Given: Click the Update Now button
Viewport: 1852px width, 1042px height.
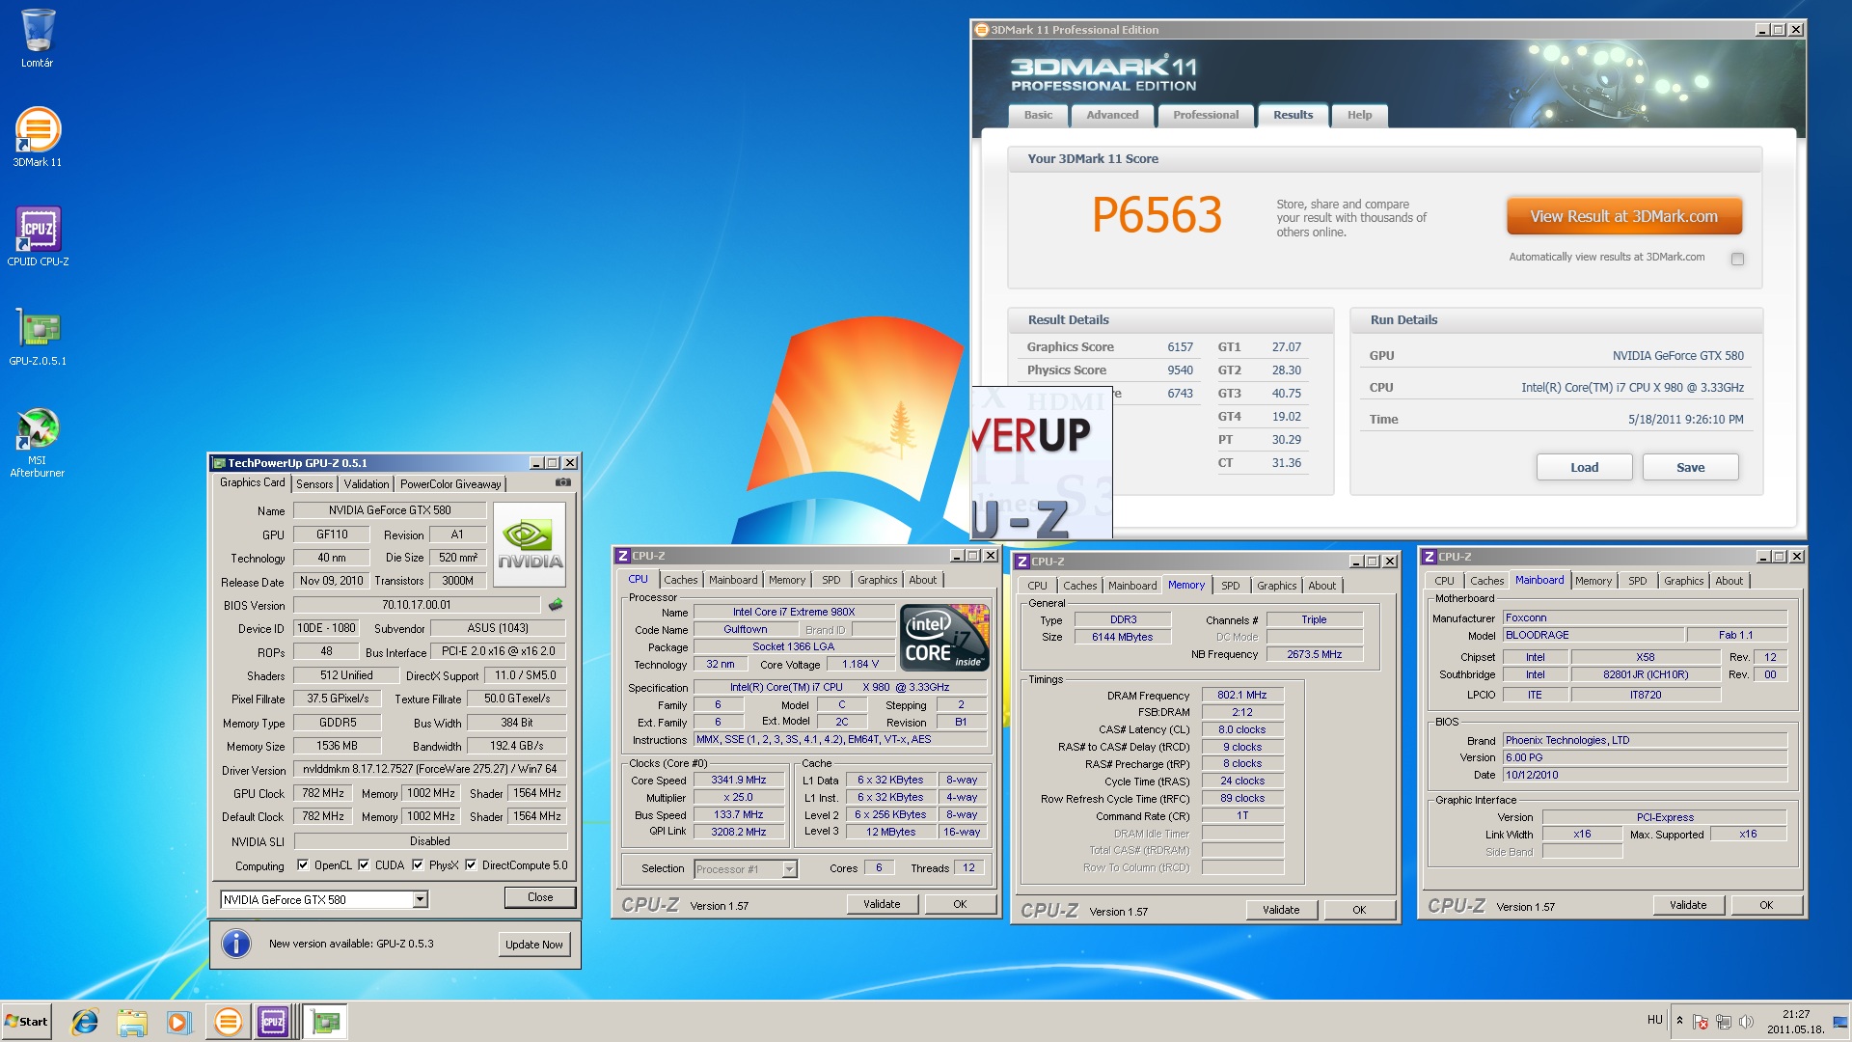Looking at the screenshot, I should 533,945.
